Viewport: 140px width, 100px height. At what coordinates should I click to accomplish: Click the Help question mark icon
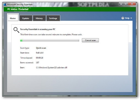point(123,18)
